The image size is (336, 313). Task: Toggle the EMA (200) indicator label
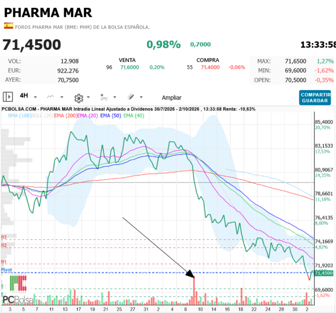[66, 116]
